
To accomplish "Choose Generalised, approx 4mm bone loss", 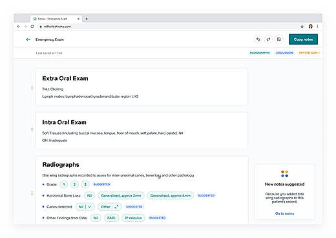I will [171, 195].
